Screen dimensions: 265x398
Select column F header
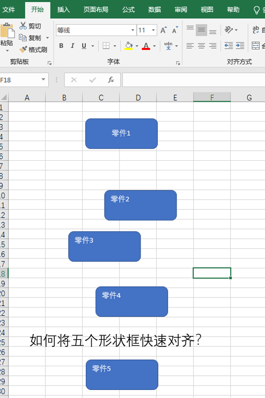212,97
